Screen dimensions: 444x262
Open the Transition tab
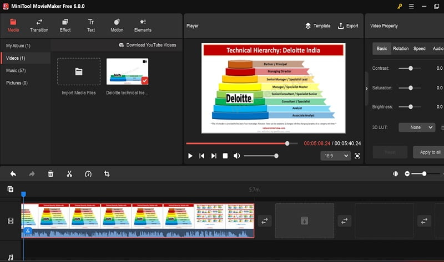39,25
